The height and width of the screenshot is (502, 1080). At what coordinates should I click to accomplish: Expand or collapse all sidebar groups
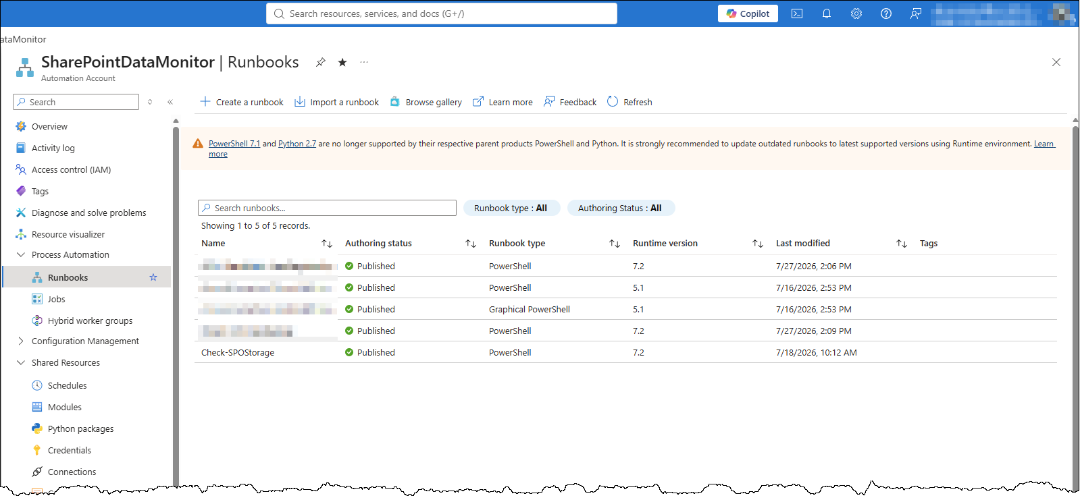point(150,102)
